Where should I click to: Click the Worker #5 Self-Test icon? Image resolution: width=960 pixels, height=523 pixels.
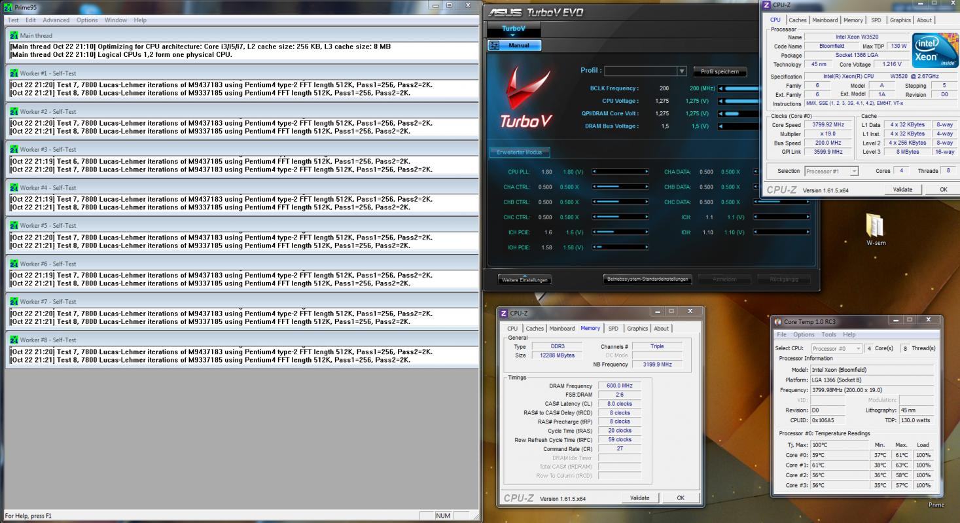(x=14, y=225)
